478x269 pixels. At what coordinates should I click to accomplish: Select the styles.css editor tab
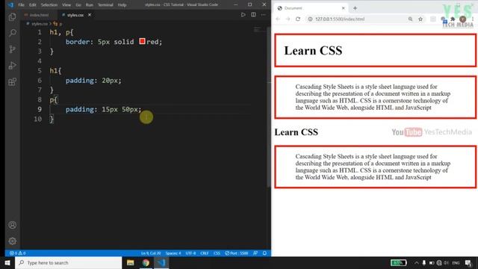75,15
